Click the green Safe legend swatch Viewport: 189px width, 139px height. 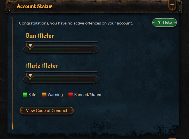[25, 95]
